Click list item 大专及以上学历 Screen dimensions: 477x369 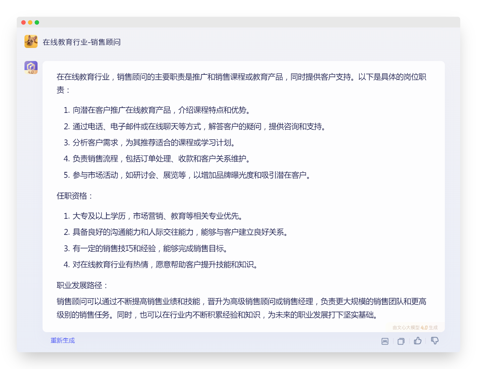click(x=154, y=216)
